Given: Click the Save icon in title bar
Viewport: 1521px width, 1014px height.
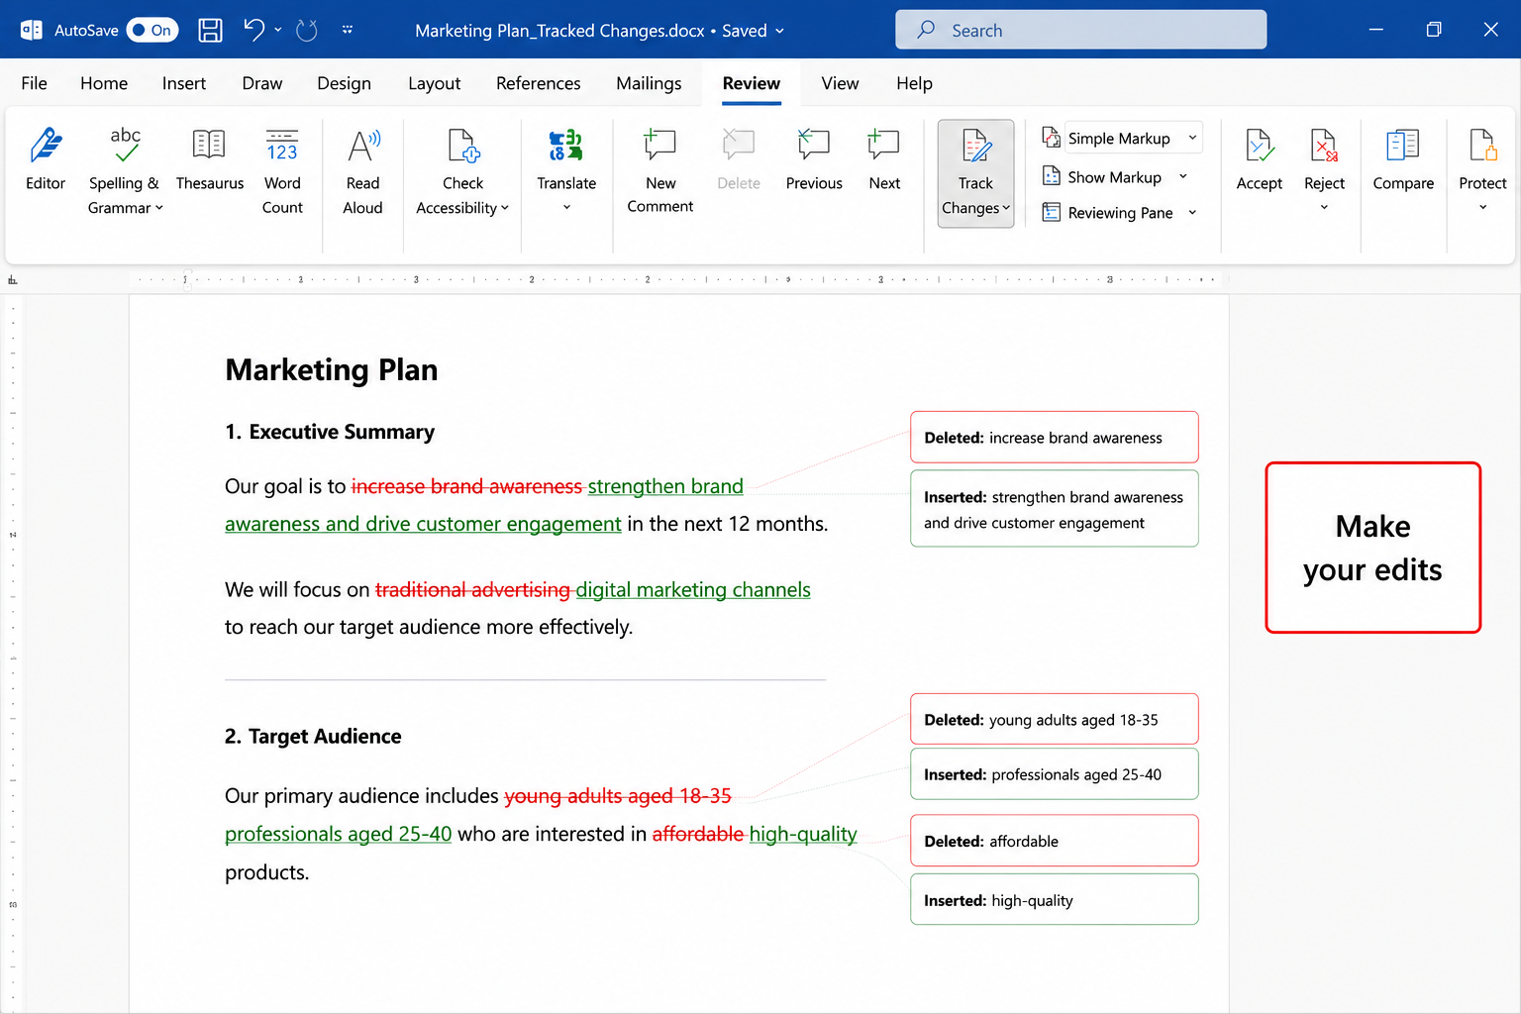Looking at the screenshot, I should coord(210,31).
